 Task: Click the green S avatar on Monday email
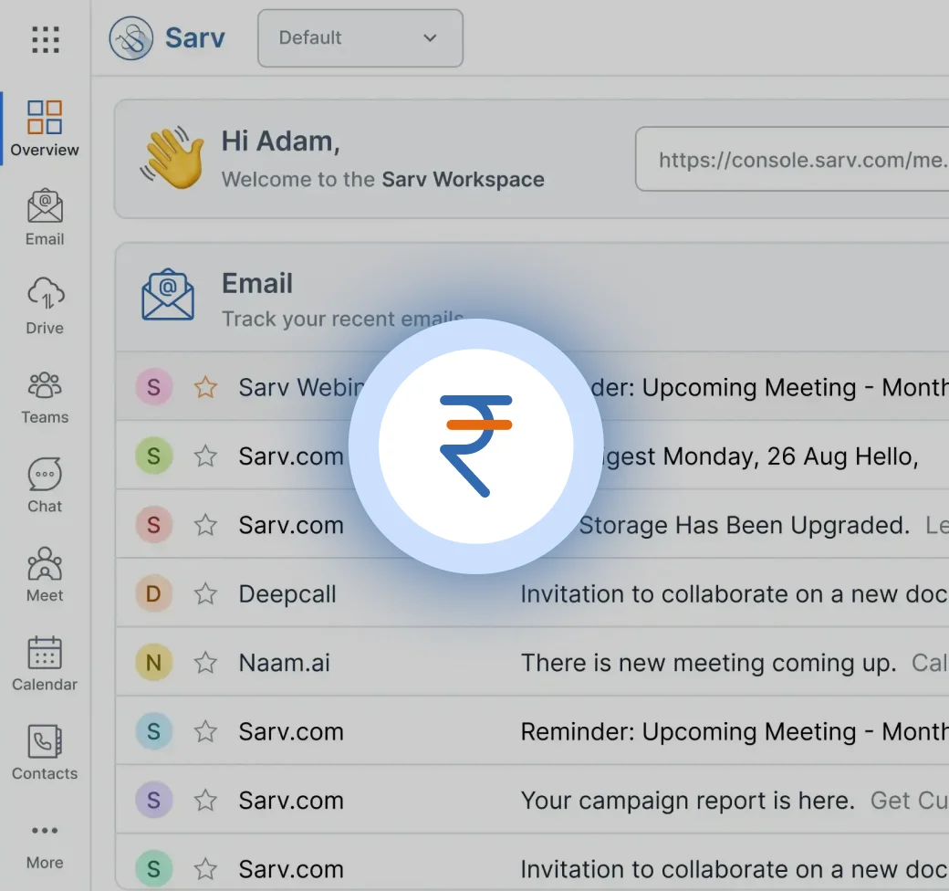(153, 456)
